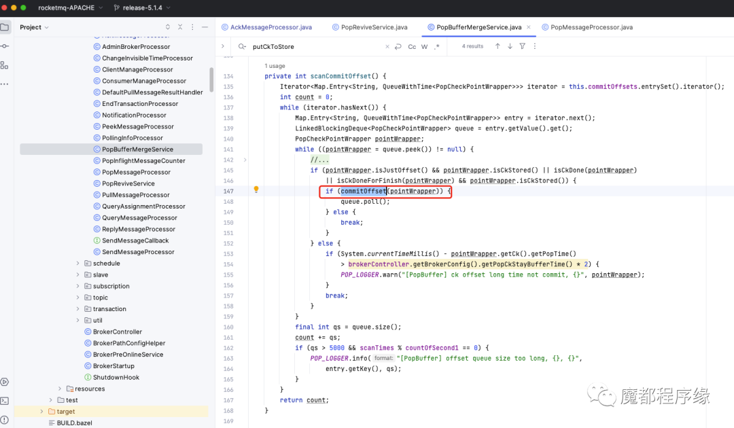Screen dimensions: 734x428
Task: Switch to PopMessageProcessor.java tab
Action: 587,28
